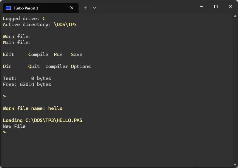This screenshot has width=238, height=168.
Task: Select the Turbo Pascal 3 tab
Action: (41, 8)
